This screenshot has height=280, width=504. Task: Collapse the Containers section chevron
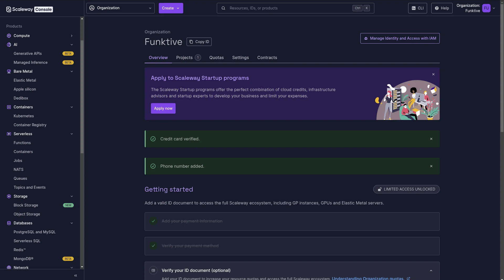coord(72,107)
